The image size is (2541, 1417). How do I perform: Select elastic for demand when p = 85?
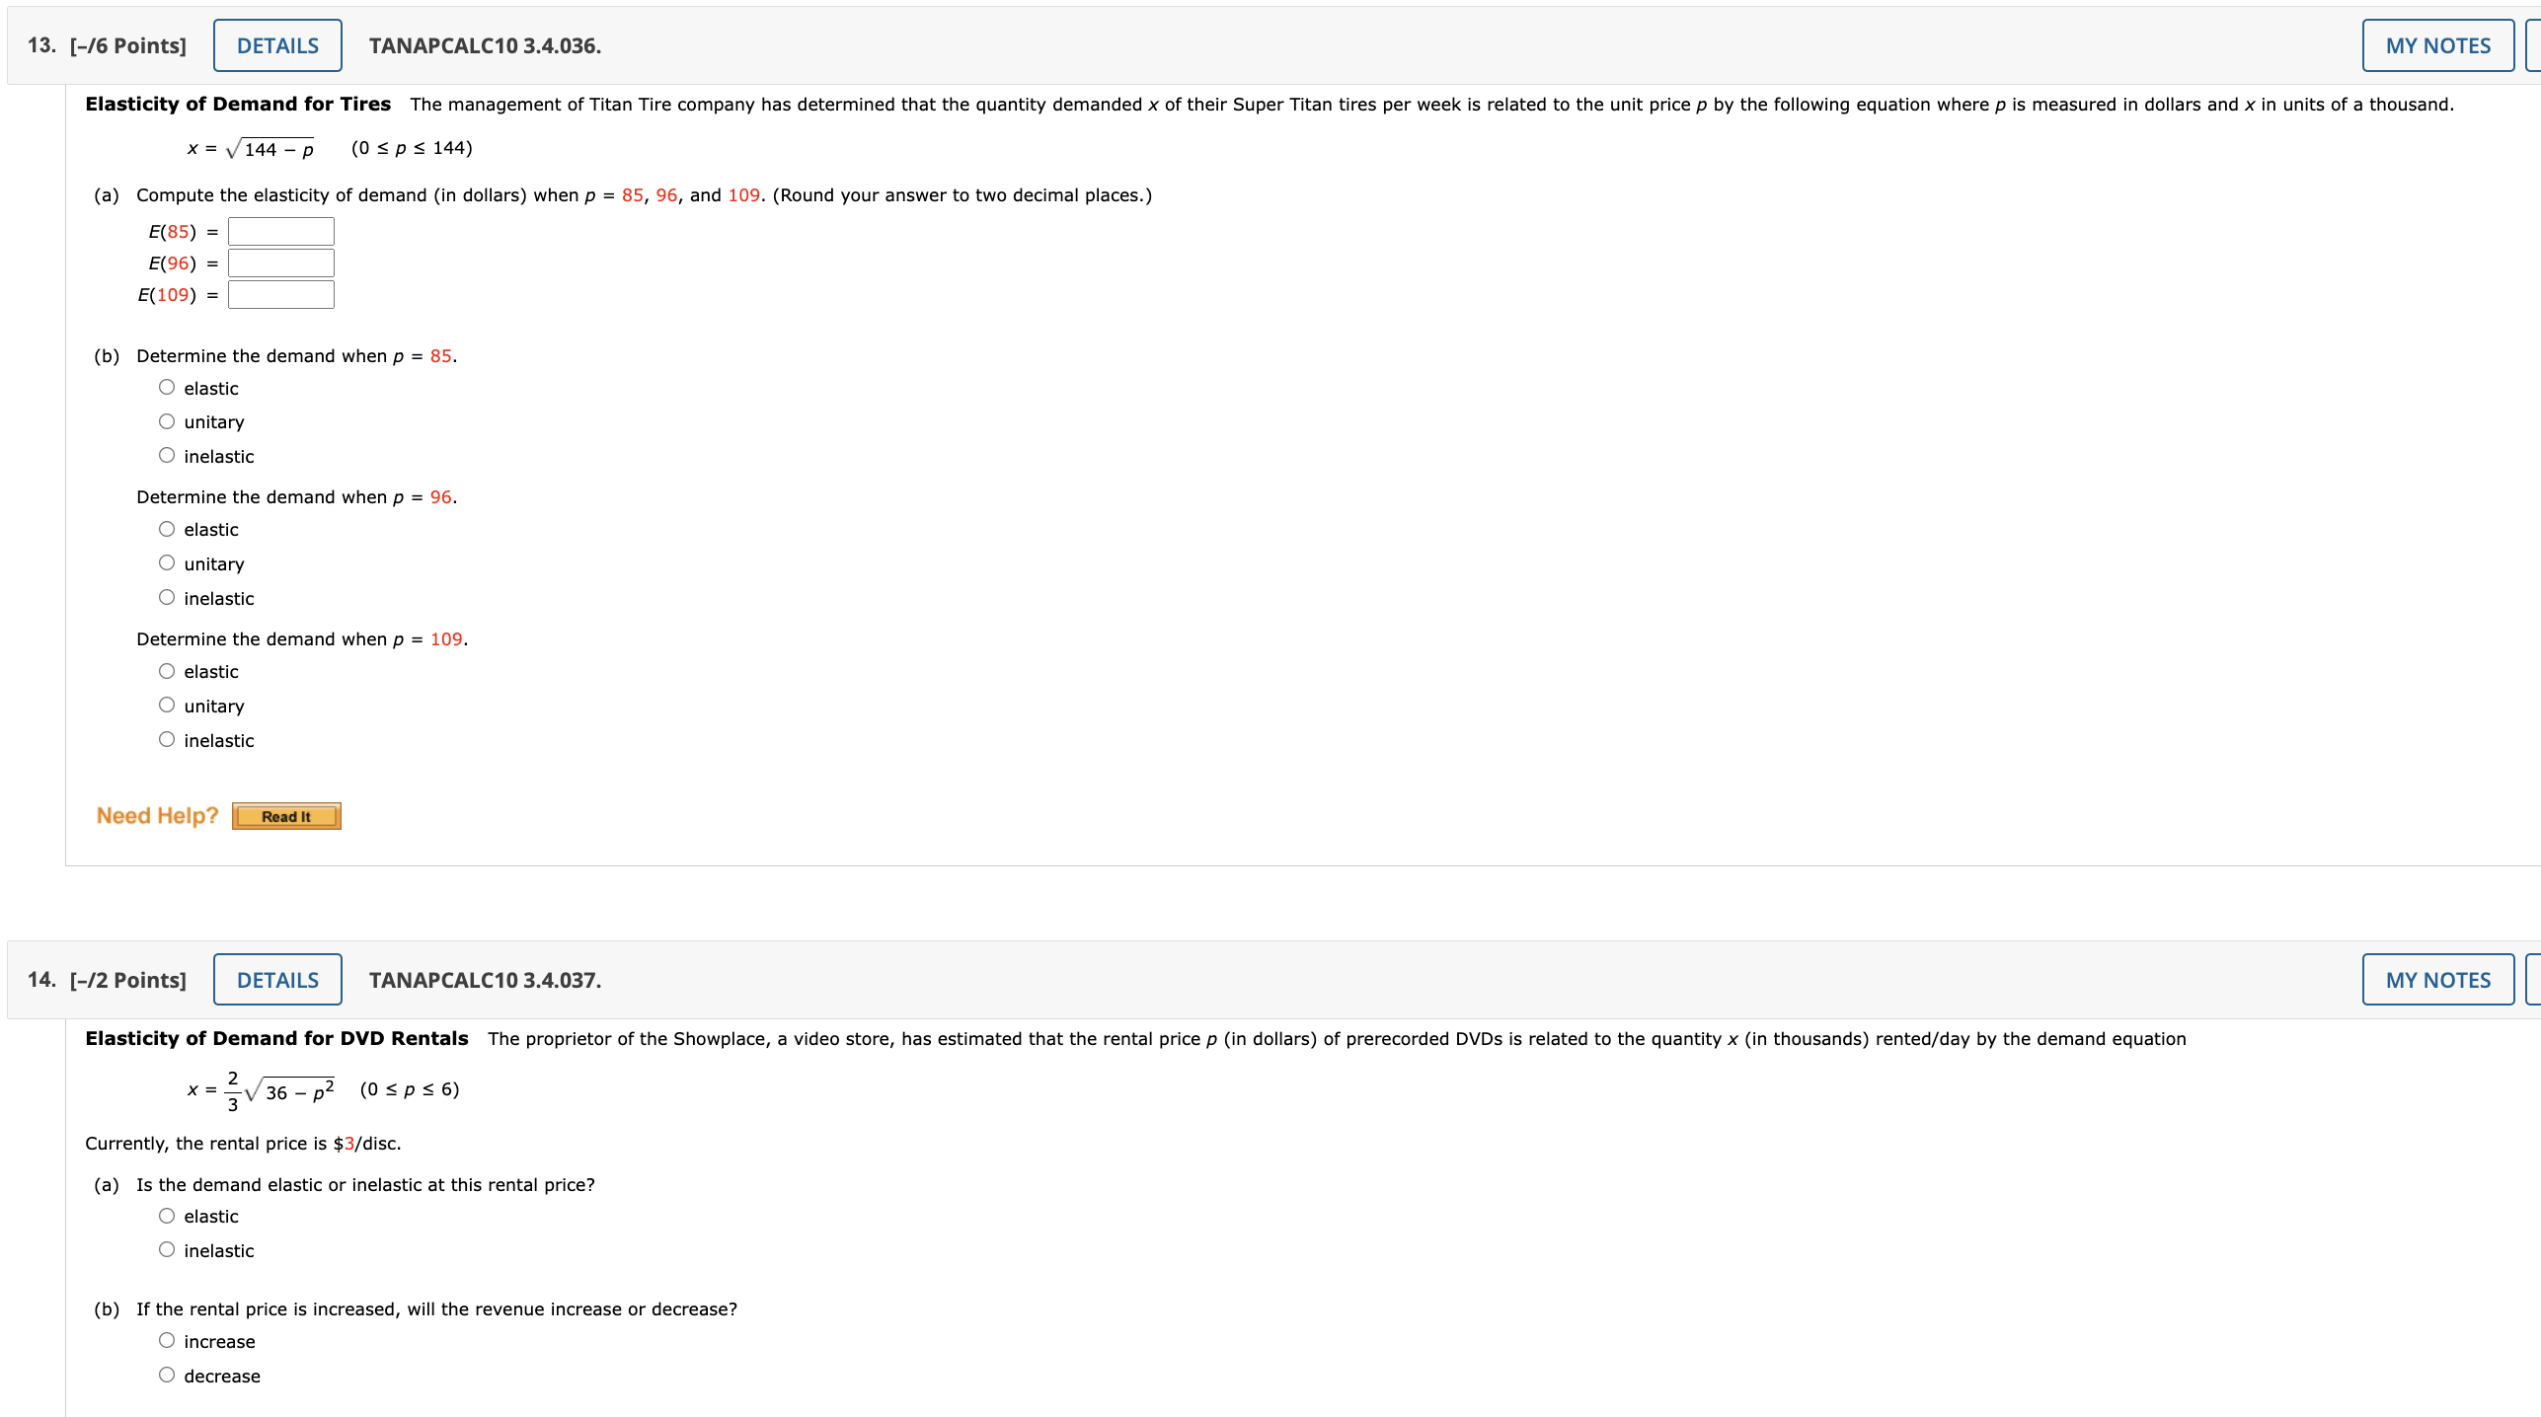(166, 387)
